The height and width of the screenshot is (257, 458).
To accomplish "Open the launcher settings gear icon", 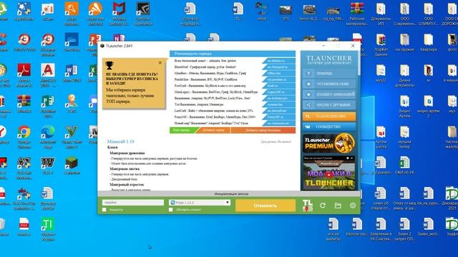I will click(353, 206).
